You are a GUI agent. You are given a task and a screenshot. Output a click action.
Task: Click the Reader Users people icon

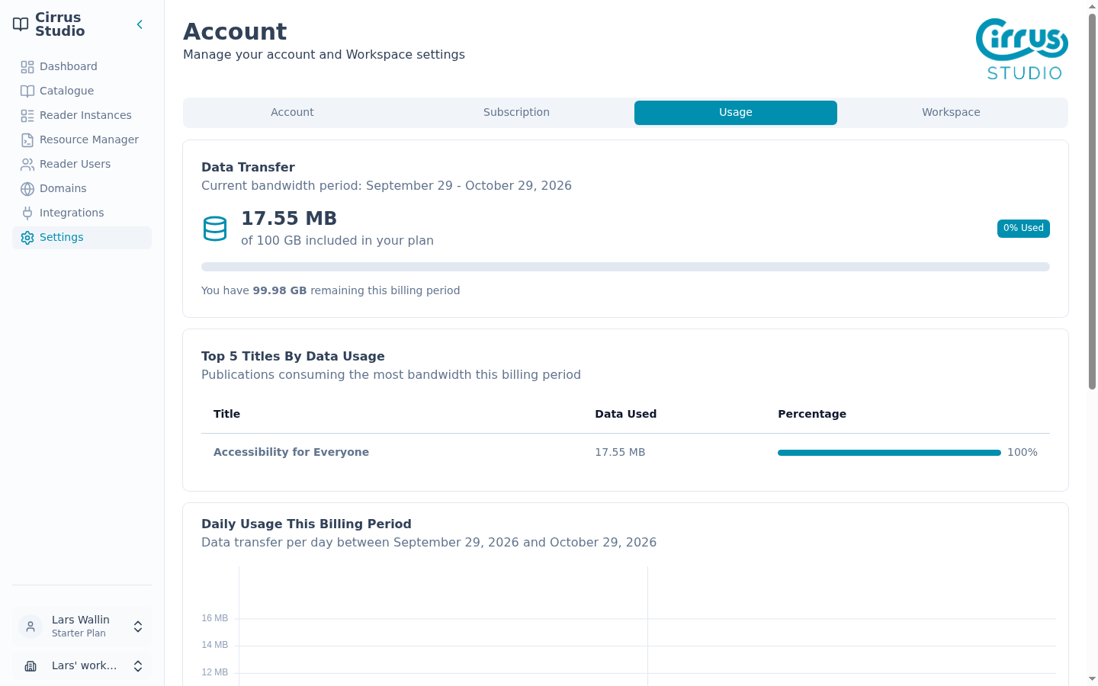pyautogui.click(x=27, y=165)
